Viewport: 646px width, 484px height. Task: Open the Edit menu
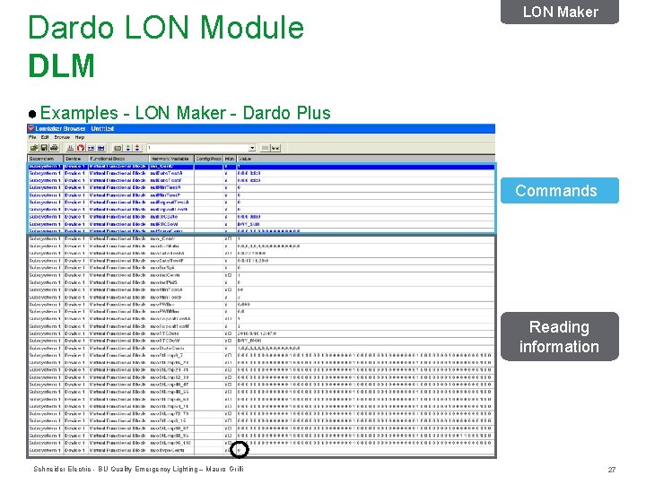click(45, 137)
